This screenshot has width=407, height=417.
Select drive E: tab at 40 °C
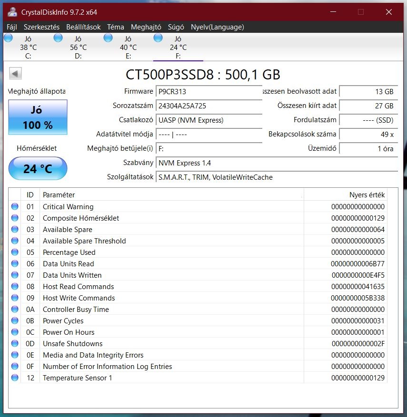(129, 47)
